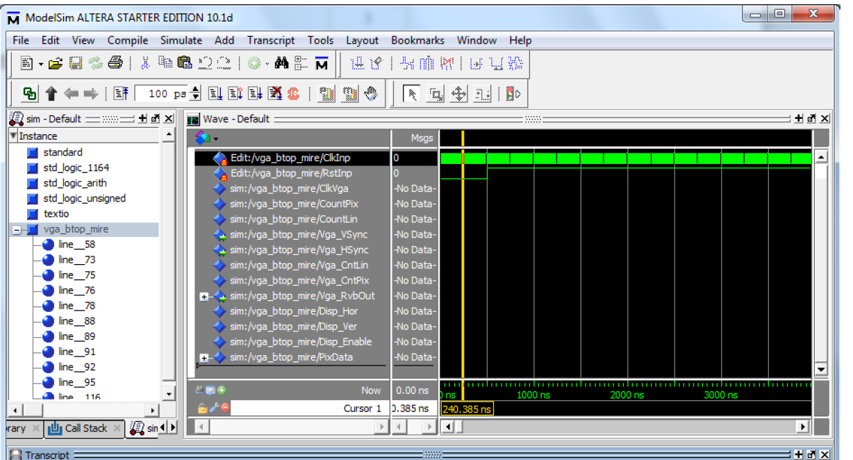Click the Copy toolbar icon
853x460 pixels.
165,64
